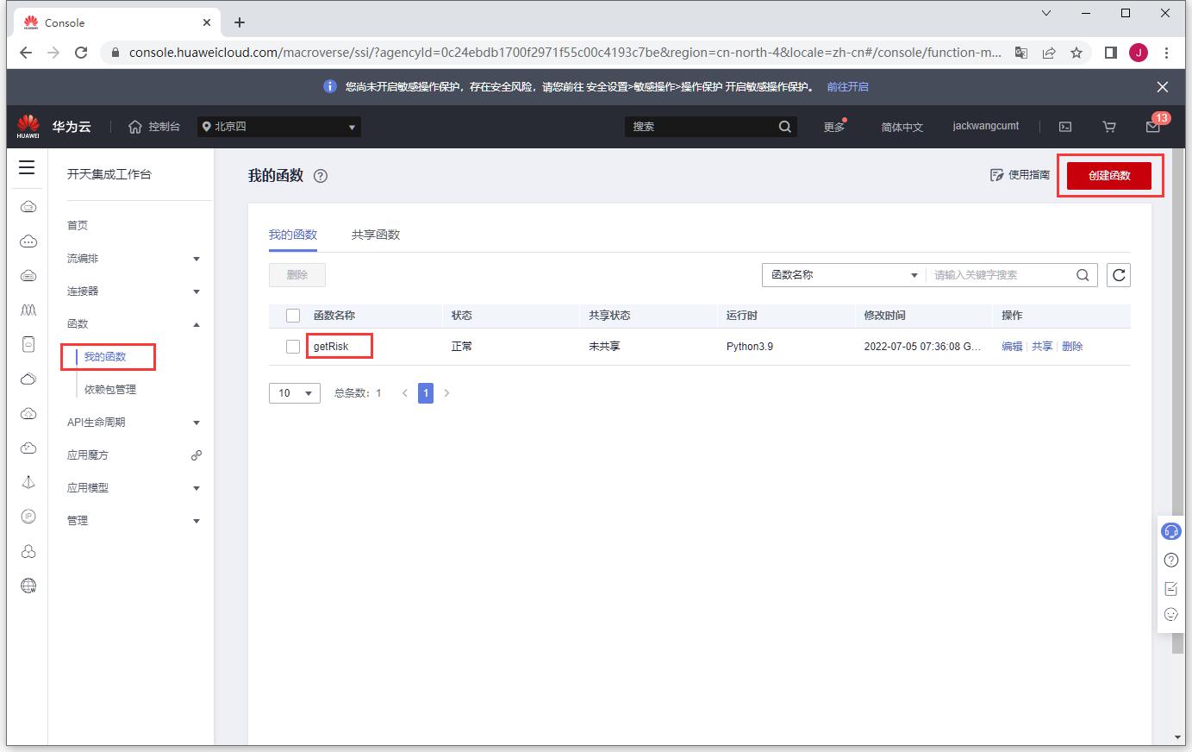Screen dimensions: 1192x752
Task: Click the browser reload button
Action: click(81, 53)
